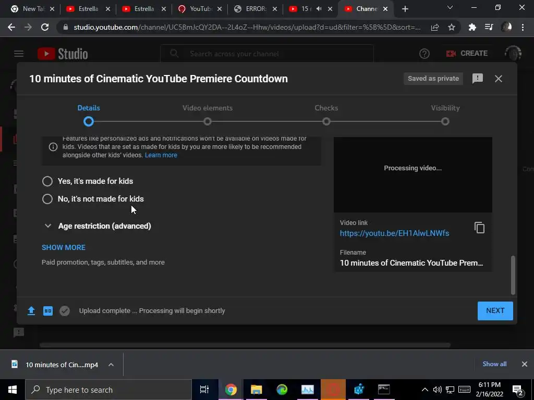Show hidden system tray icons chevron
This screenshot has height=400, width=534.
(x=424, y=390)
